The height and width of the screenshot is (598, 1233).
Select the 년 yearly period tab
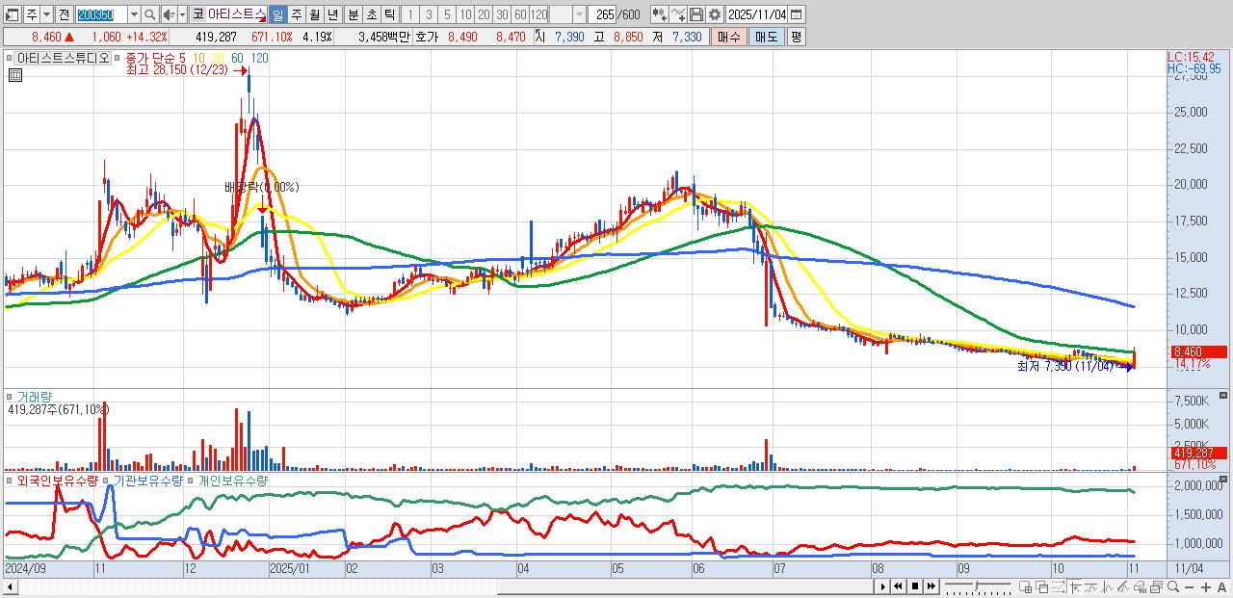point(332,14)
